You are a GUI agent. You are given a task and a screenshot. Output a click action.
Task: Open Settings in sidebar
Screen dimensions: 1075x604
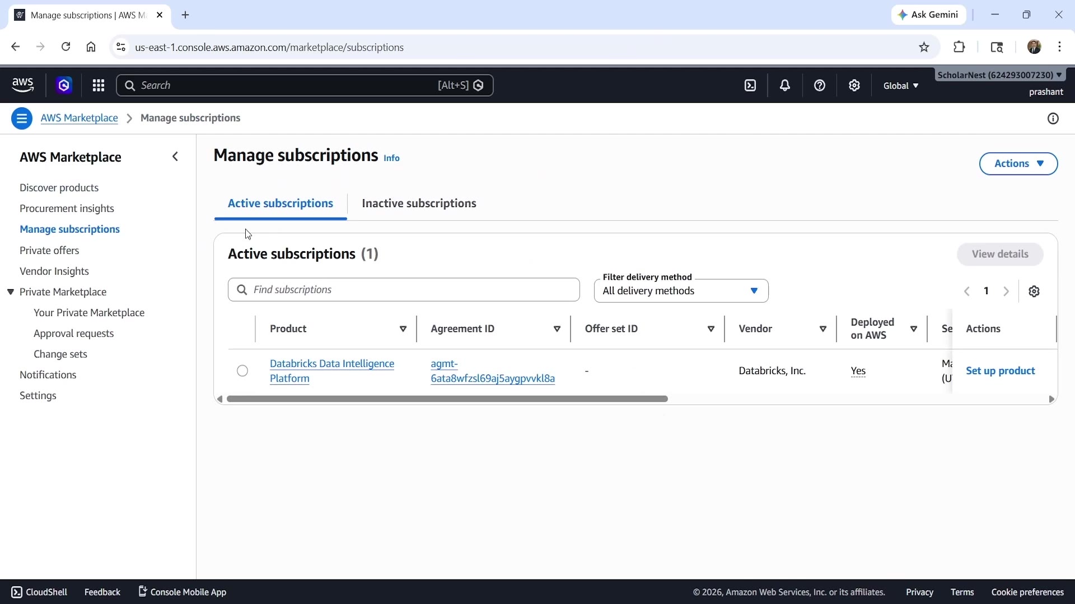[x=38, y=395]
